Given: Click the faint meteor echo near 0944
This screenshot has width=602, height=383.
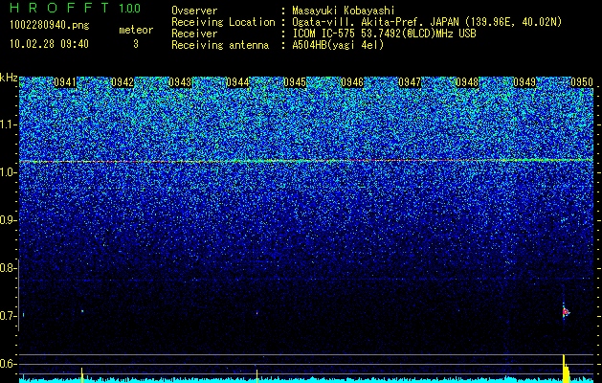Looking at the screenshot, I should tap(256, 313).
